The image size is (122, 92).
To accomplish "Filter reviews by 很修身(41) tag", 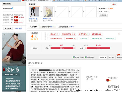I will 54,34.
